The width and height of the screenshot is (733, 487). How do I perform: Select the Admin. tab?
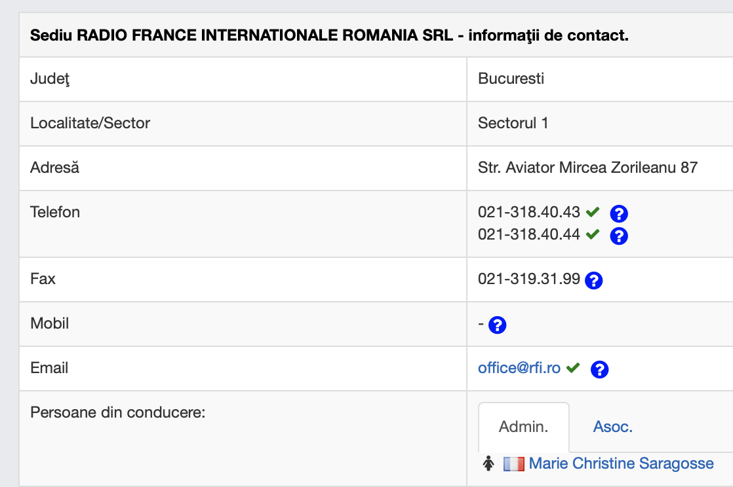click(x=523, y=427)
